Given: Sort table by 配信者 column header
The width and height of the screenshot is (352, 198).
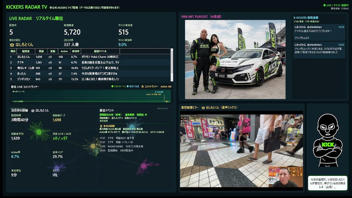Looking at the screenshot, I should click(26, 51).
